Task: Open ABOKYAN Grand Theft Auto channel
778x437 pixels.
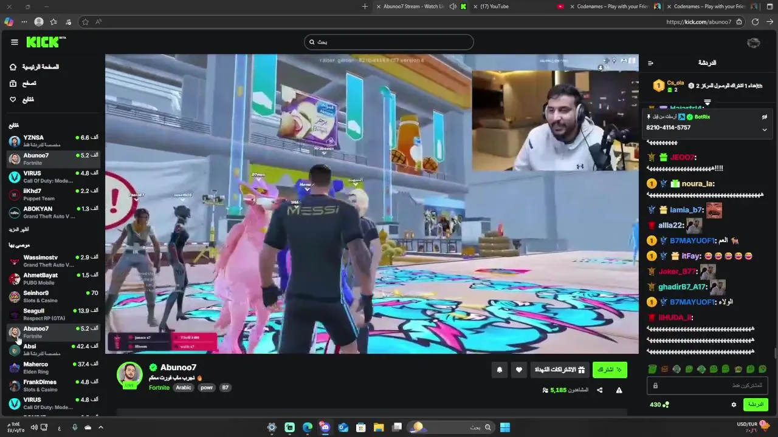Action: click(x=53, y=212)
